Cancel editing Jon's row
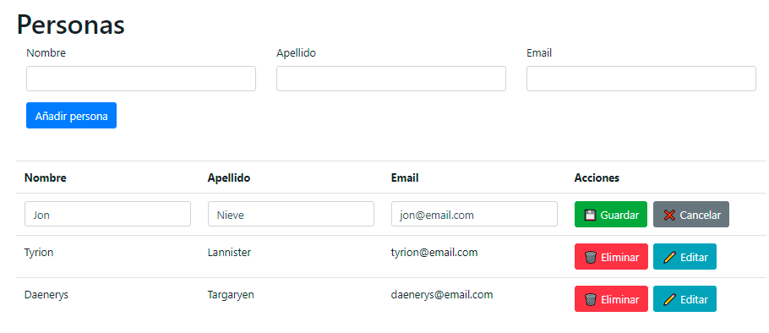 pos(691,215)
